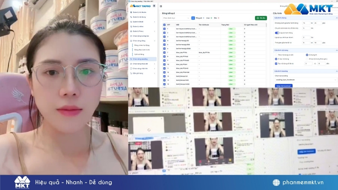Image resolution: width=338 pixels, height=190 pixels.
Task: Collapse the Cấu hình chung section
Action: (336, 18)
